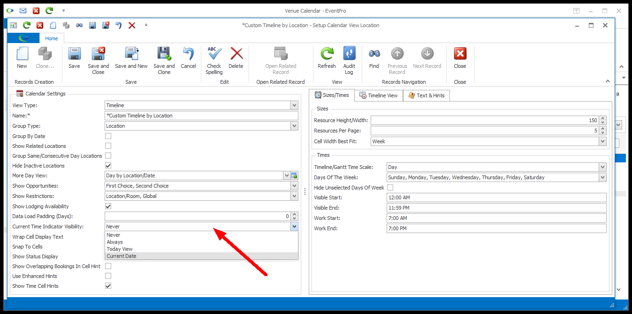Click the red Close button in the ribbon
This screenshot has width=632, height=314.
click(x=460, y=58)
